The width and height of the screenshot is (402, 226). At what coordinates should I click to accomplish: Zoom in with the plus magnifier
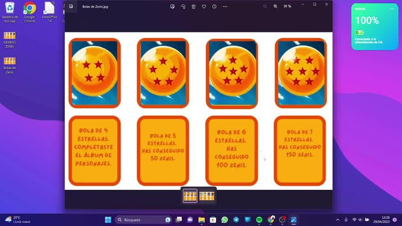pyautogui.click(x=275, y=7)
